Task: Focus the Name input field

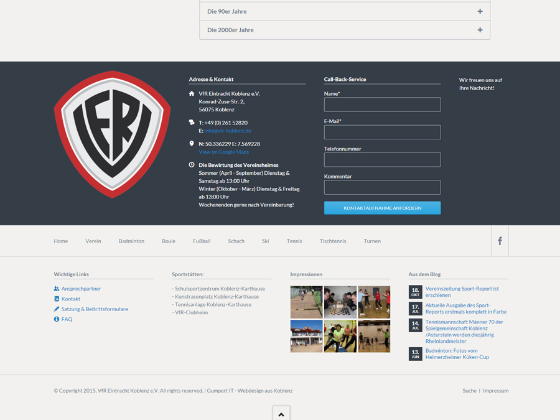Action: pyautogui.click(x=382, y=105)
